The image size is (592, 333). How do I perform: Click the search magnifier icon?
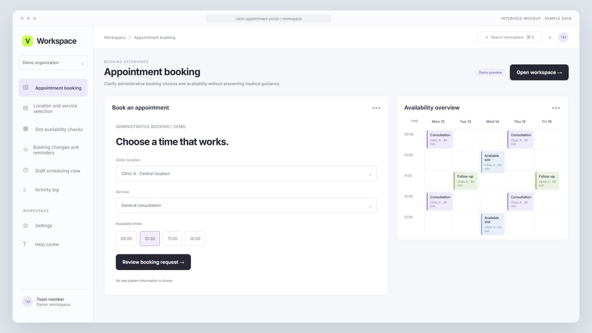487,37
